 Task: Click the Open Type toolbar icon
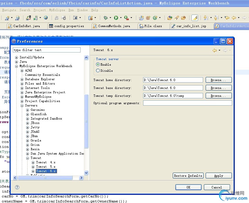[170, 18]
